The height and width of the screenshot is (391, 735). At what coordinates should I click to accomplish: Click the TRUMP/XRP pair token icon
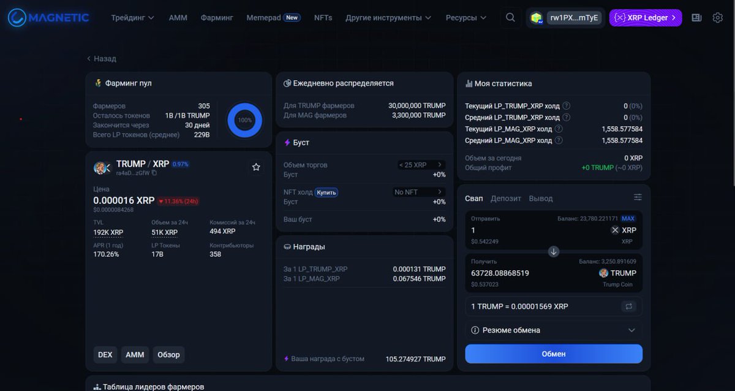[x=101, y=168]
